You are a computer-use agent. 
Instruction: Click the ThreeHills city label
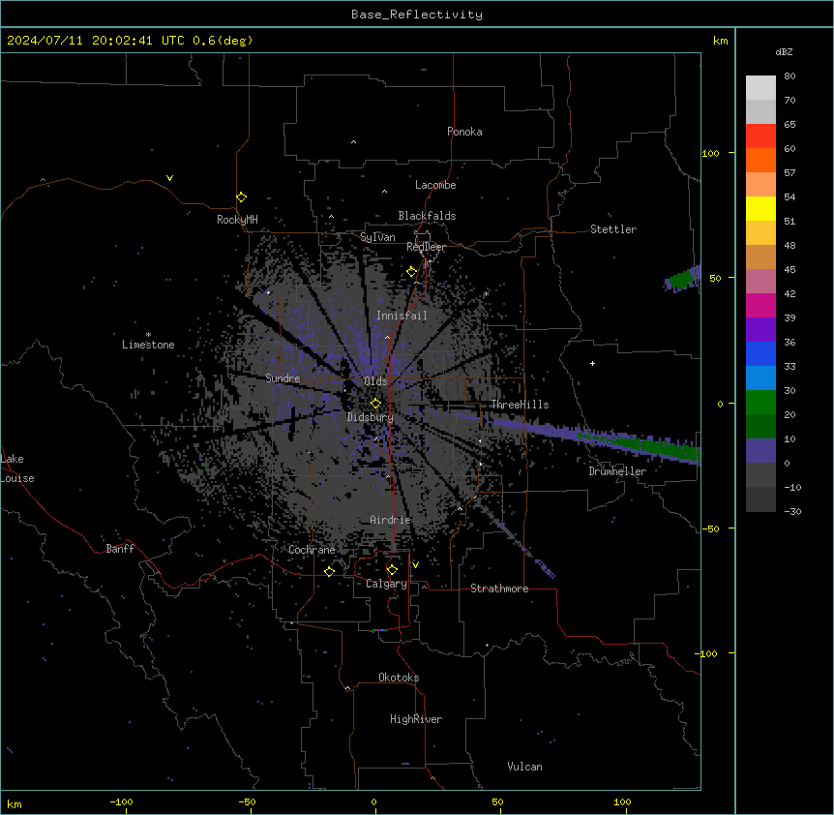520,405
